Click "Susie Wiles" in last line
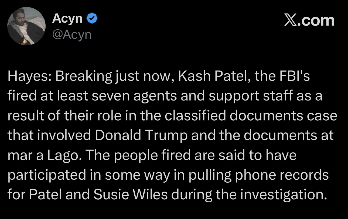The image size is (348, 219). coord(130,195)
